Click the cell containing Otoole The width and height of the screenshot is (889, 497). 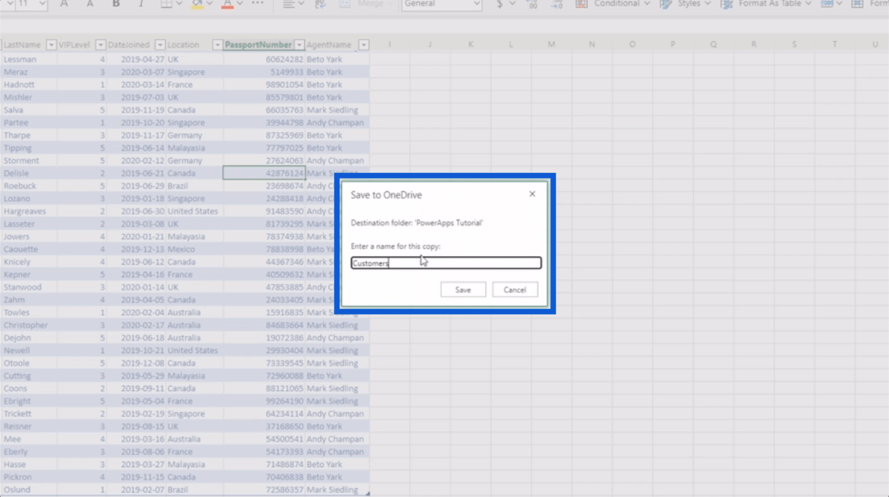(29, 363)
